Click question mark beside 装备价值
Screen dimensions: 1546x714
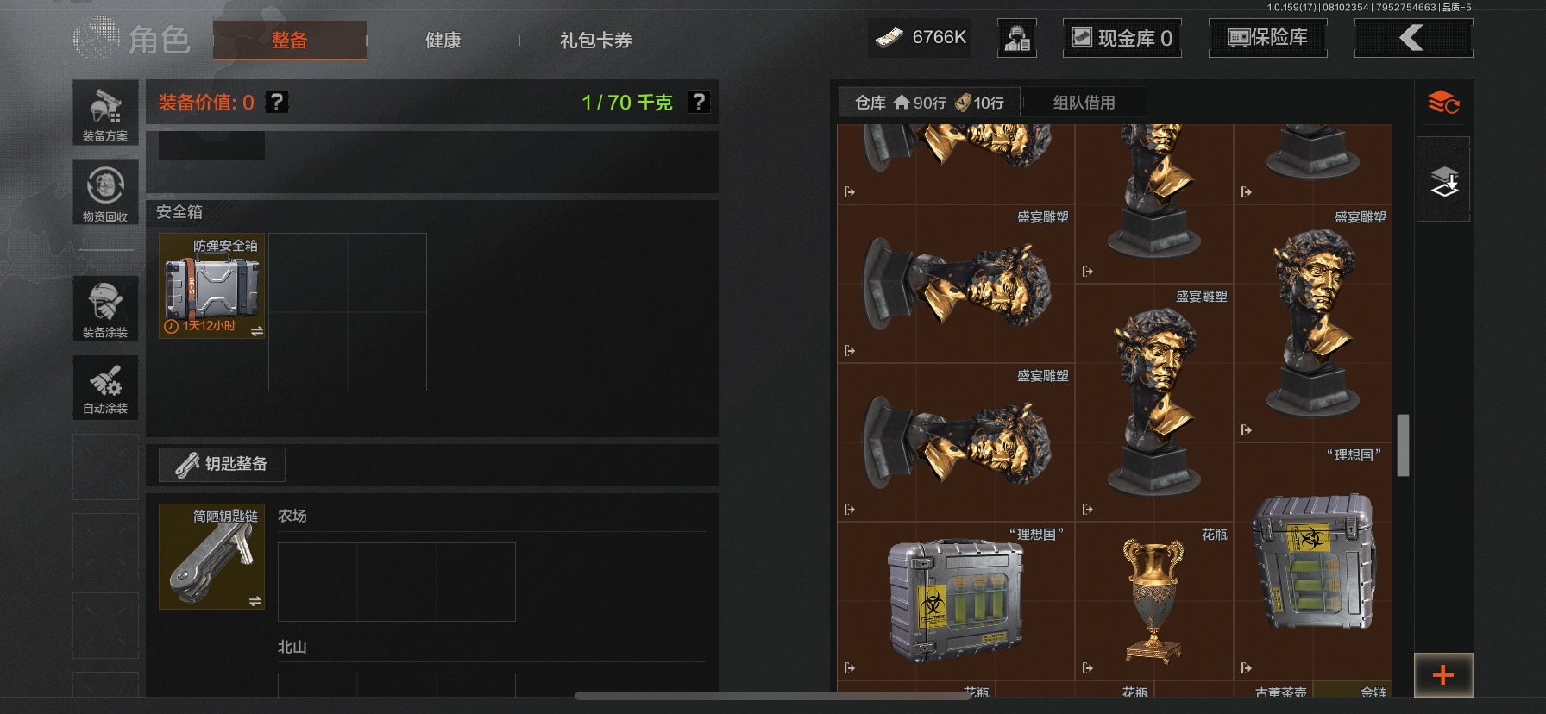click(x=276, y=102)
